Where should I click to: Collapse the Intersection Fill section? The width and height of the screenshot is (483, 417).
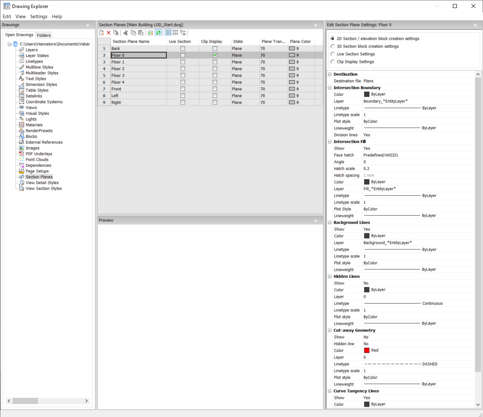point(329,141)
